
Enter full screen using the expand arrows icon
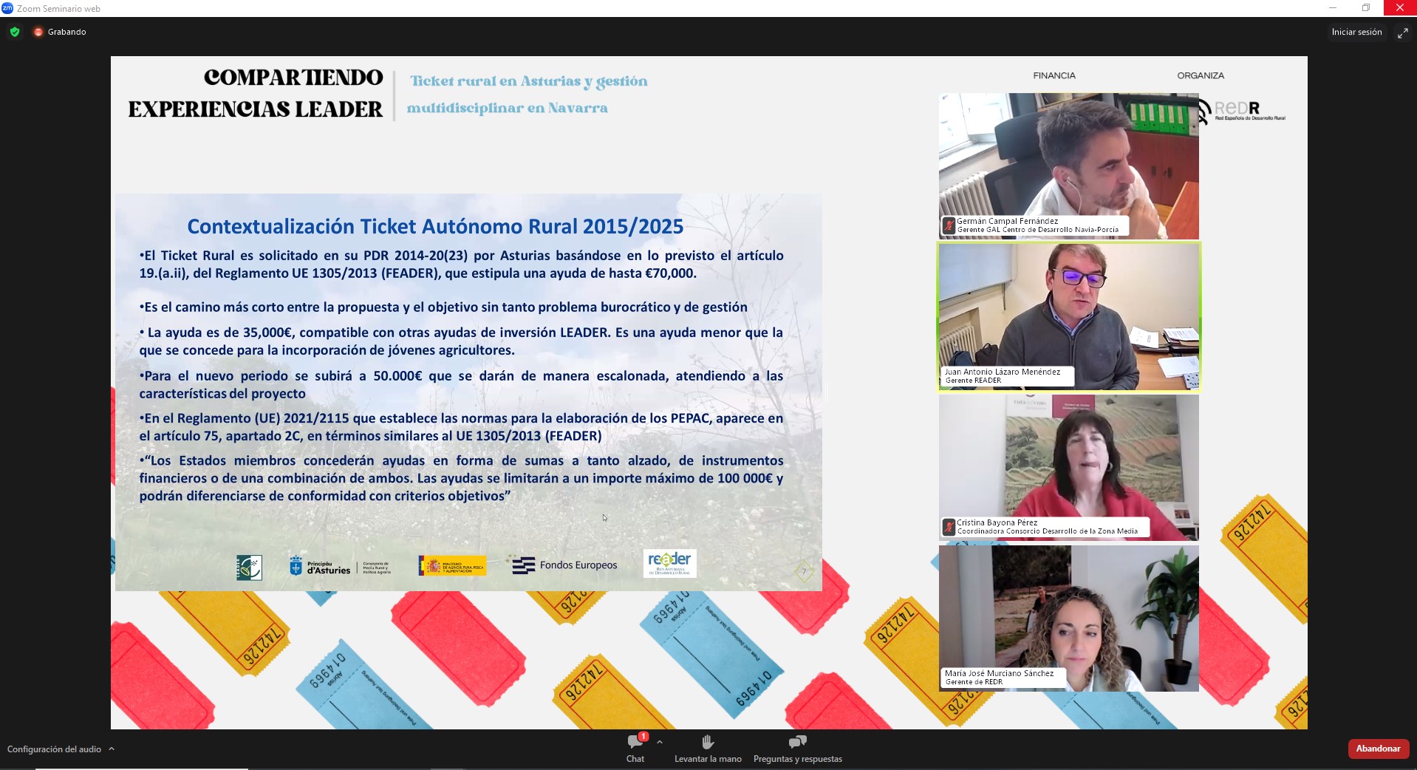[x=1402, y=33]
